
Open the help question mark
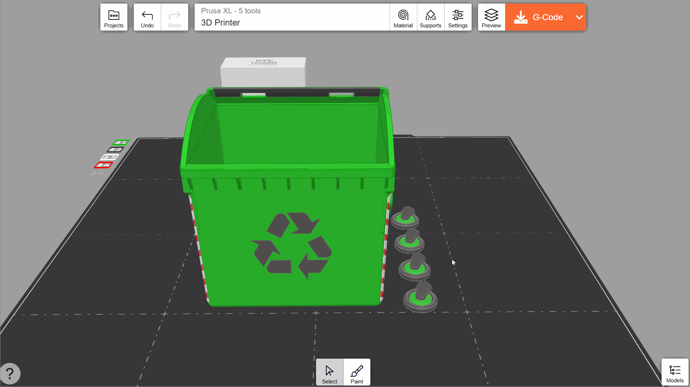(x=10, y=373)
